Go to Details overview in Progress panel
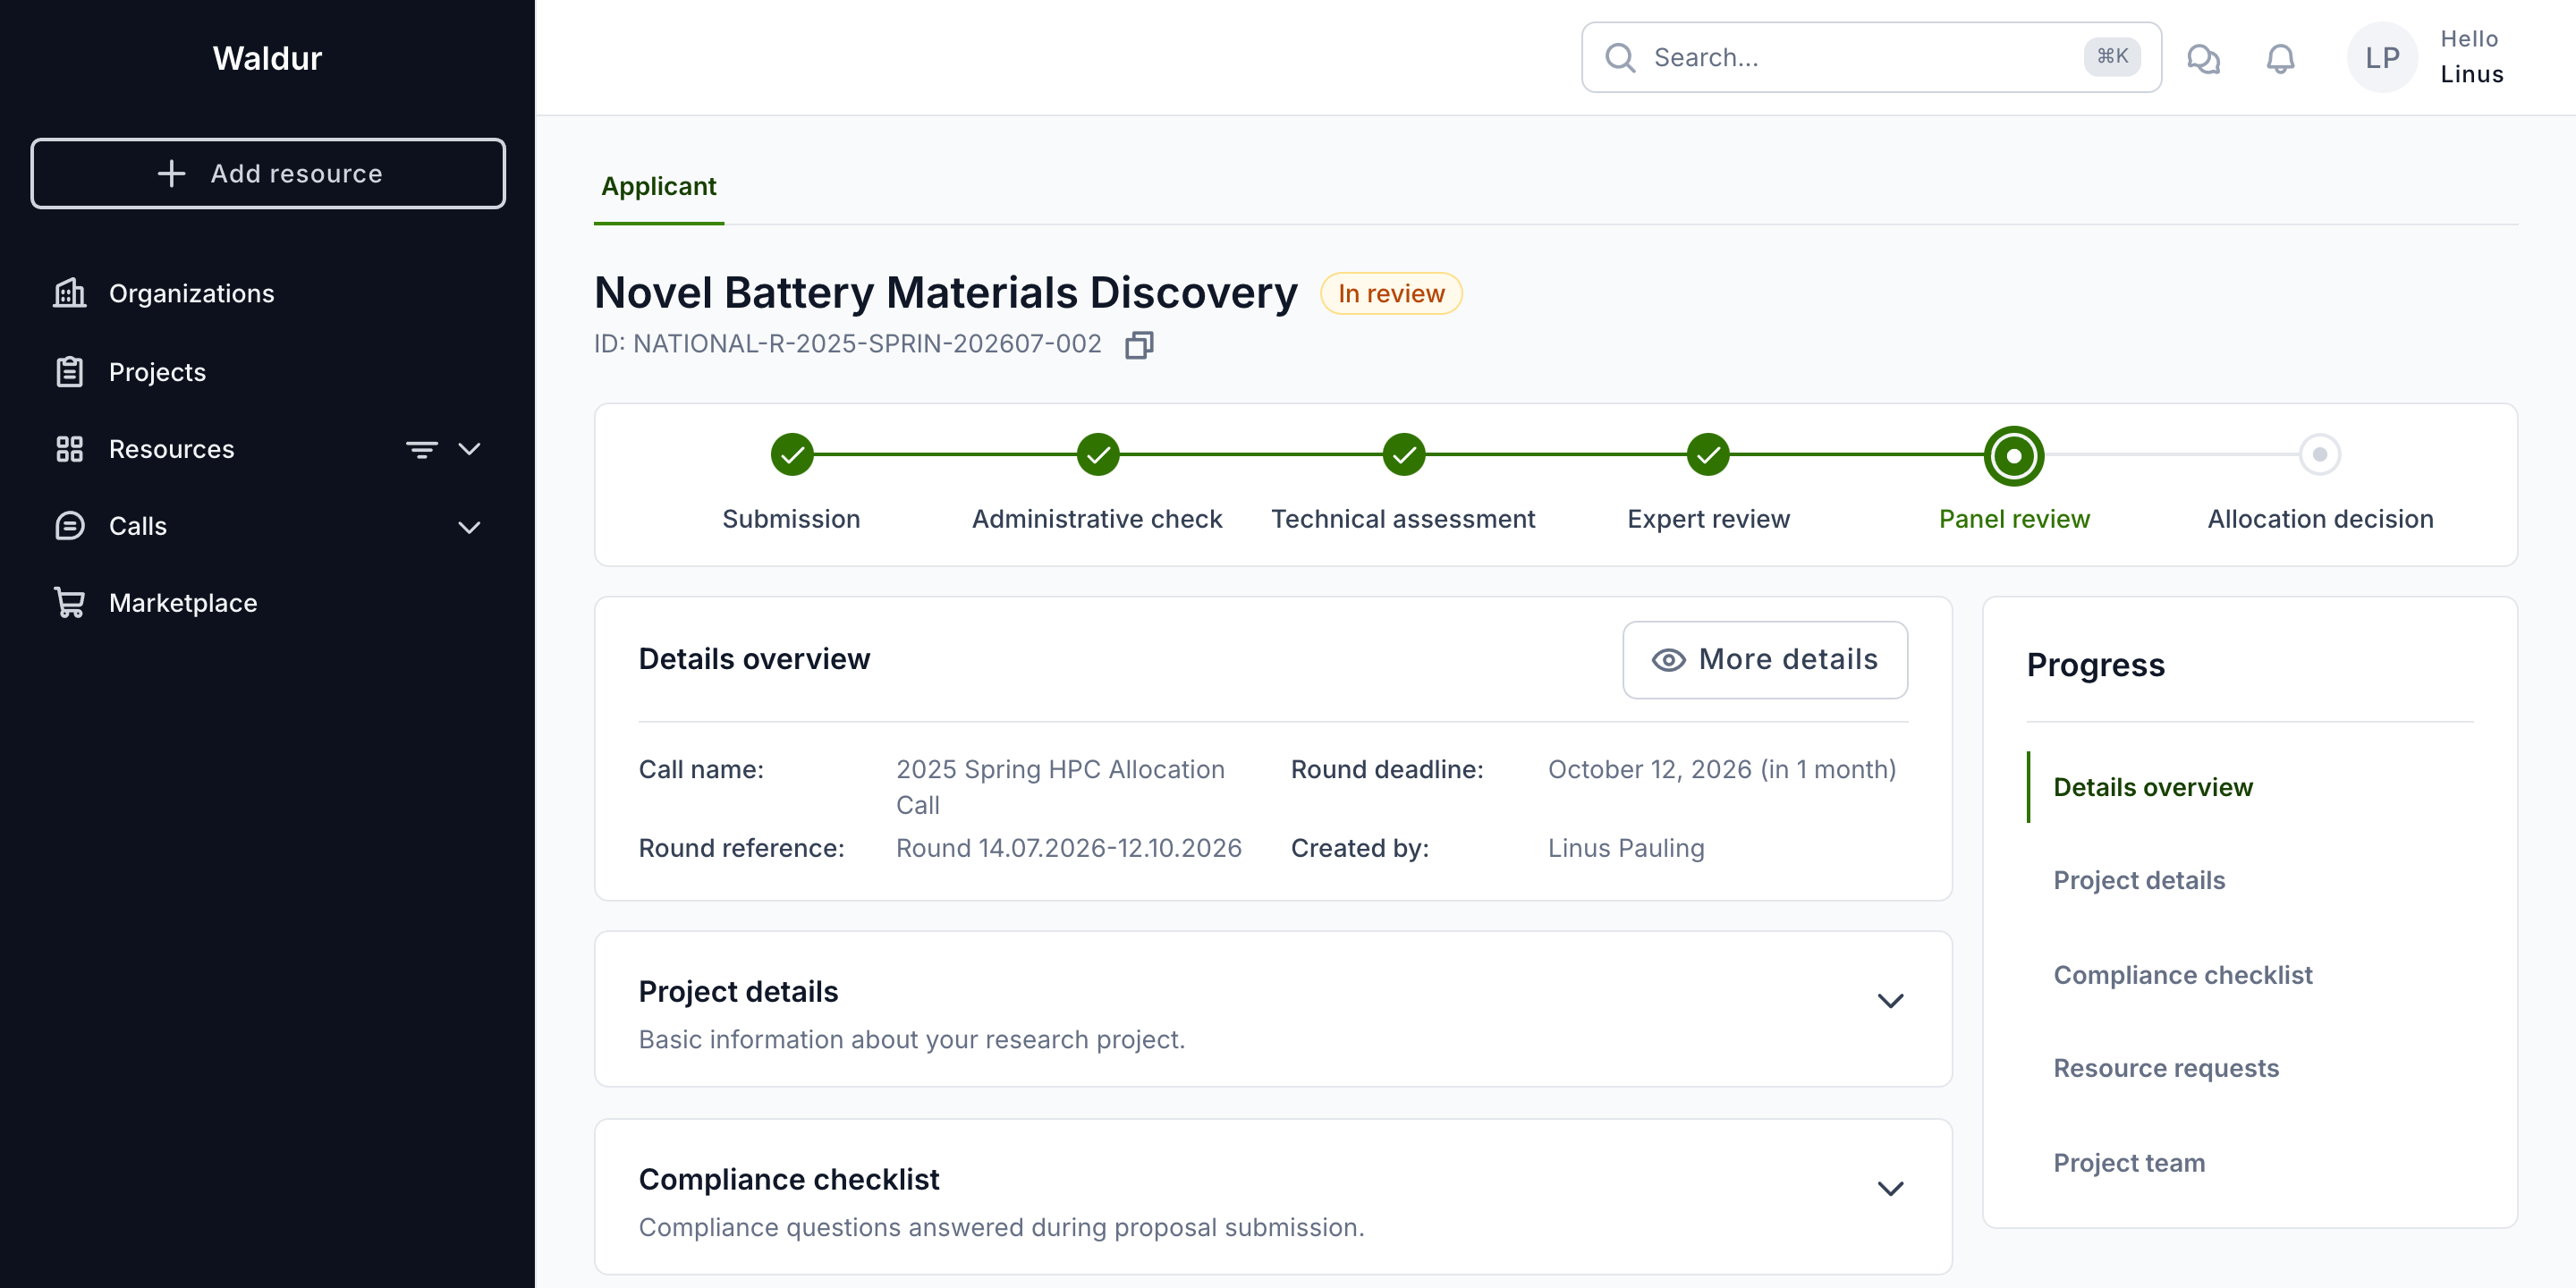This screenshot has height=1288, width=2576. tap(2153, 787)
